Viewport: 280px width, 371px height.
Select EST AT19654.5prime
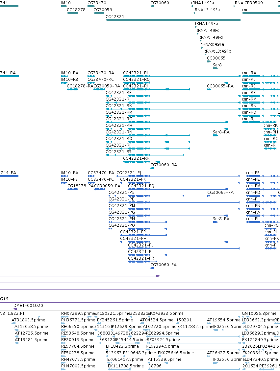click(x=224, y=320)
